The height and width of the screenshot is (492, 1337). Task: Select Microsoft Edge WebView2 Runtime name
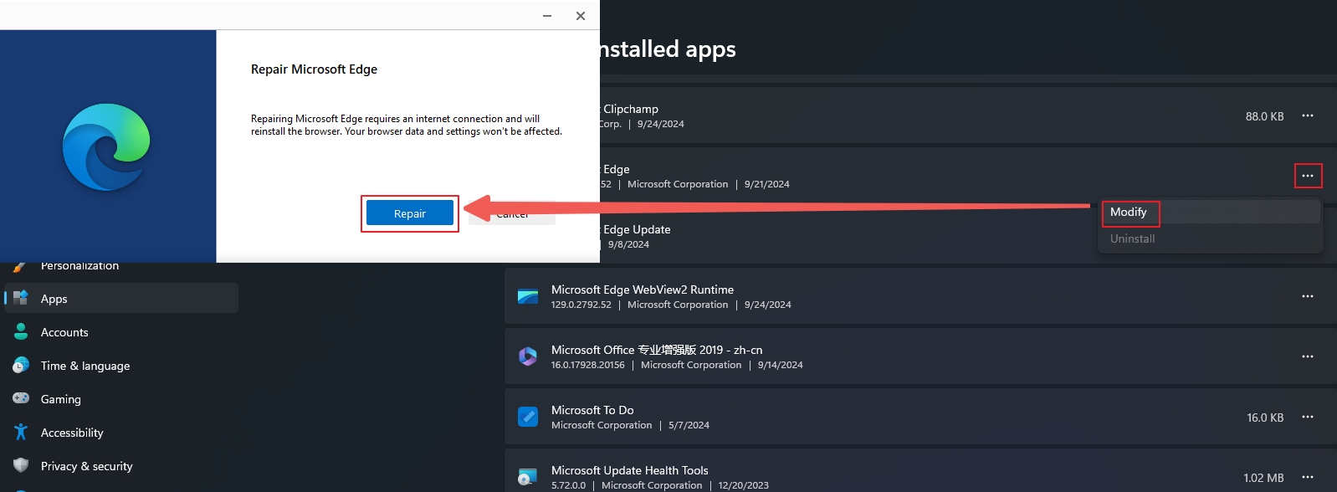pyautogui.click(x=643, y=290)
